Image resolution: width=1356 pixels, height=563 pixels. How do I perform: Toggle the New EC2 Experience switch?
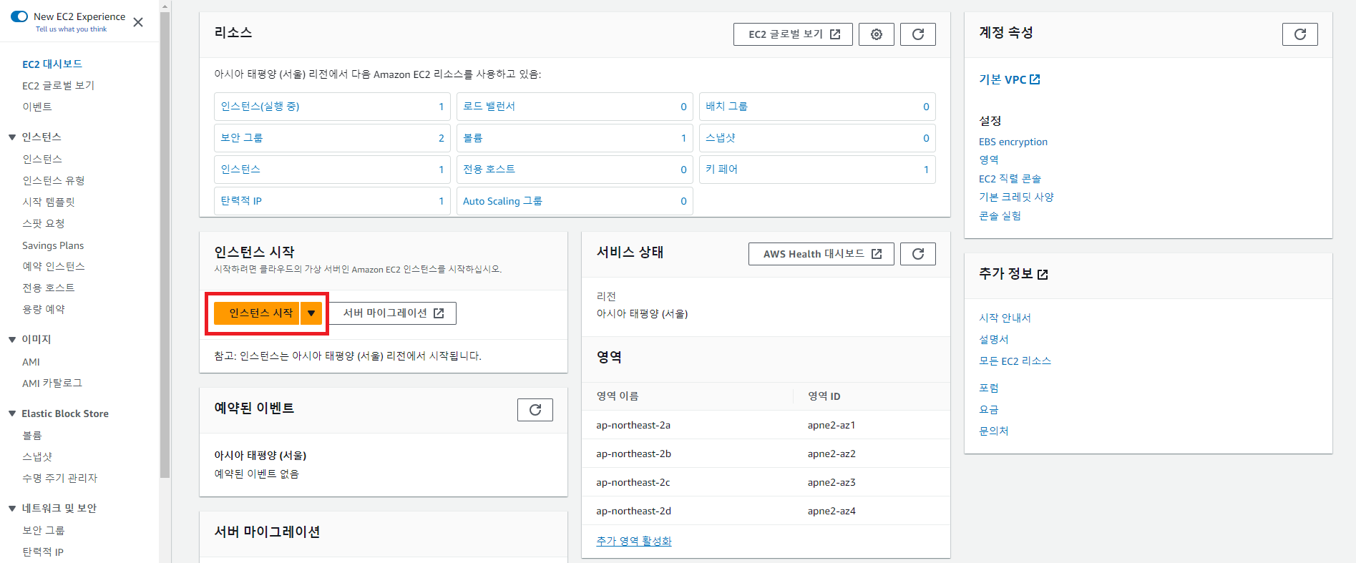19,16
